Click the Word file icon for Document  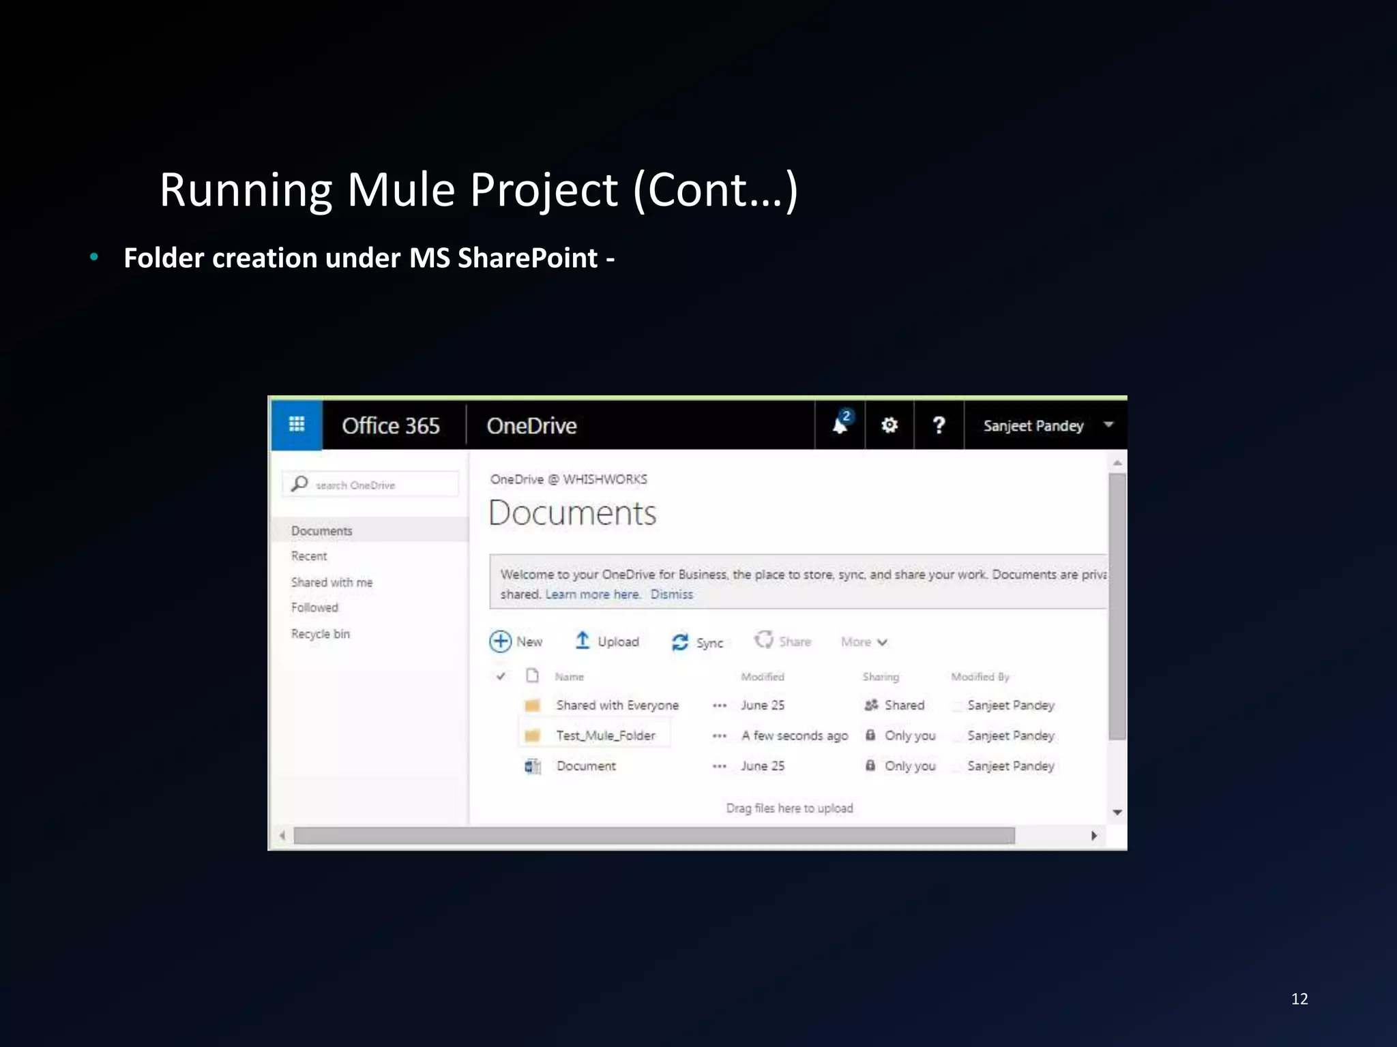[x=533, y=766]
